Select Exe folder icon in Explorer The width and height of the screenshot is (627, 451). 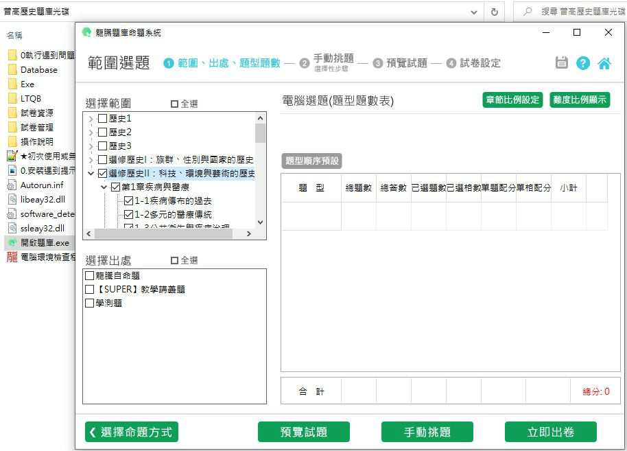(x=12, y=84)
